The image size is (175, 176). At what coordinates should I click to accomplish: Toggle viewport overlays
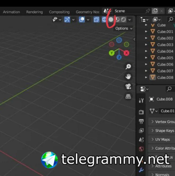82,20
